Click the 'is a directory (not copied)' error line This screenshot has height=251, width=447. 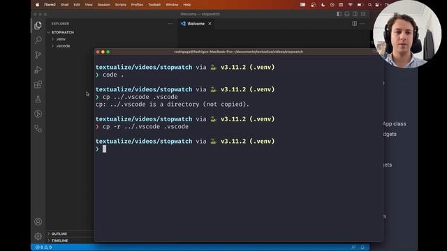click(x=173, y=104)
